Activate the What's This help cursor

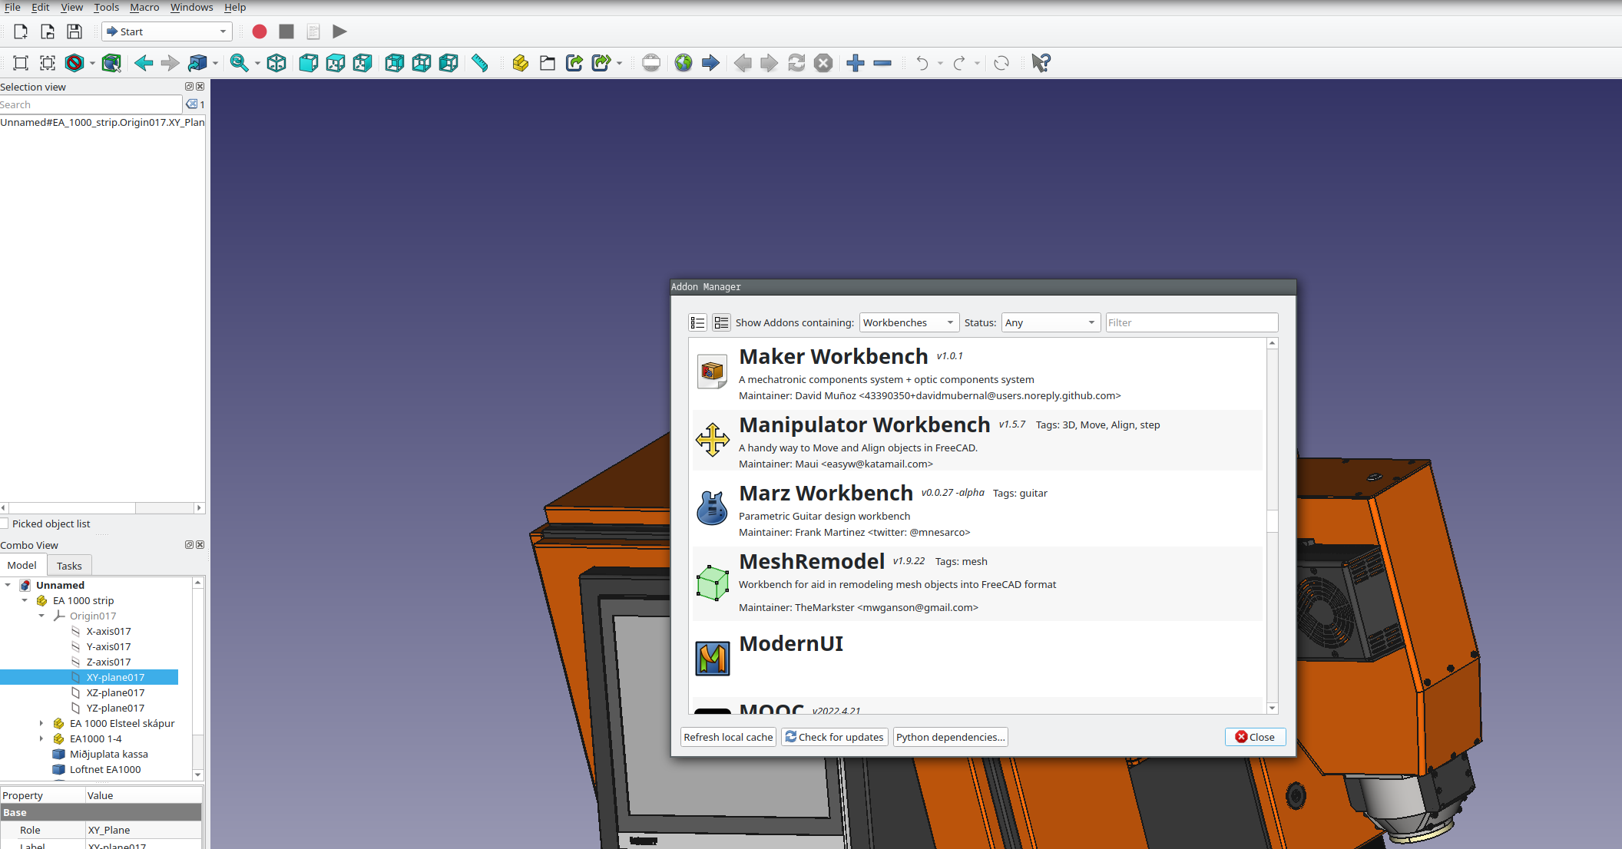click(x=1041, y=63)
